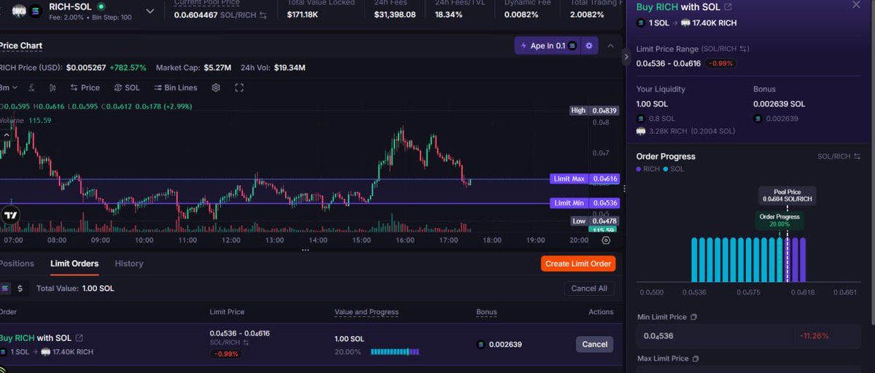Click the 24h Vol $19.34M value
This screenshot has width=875, height=373.
point(289,68)
